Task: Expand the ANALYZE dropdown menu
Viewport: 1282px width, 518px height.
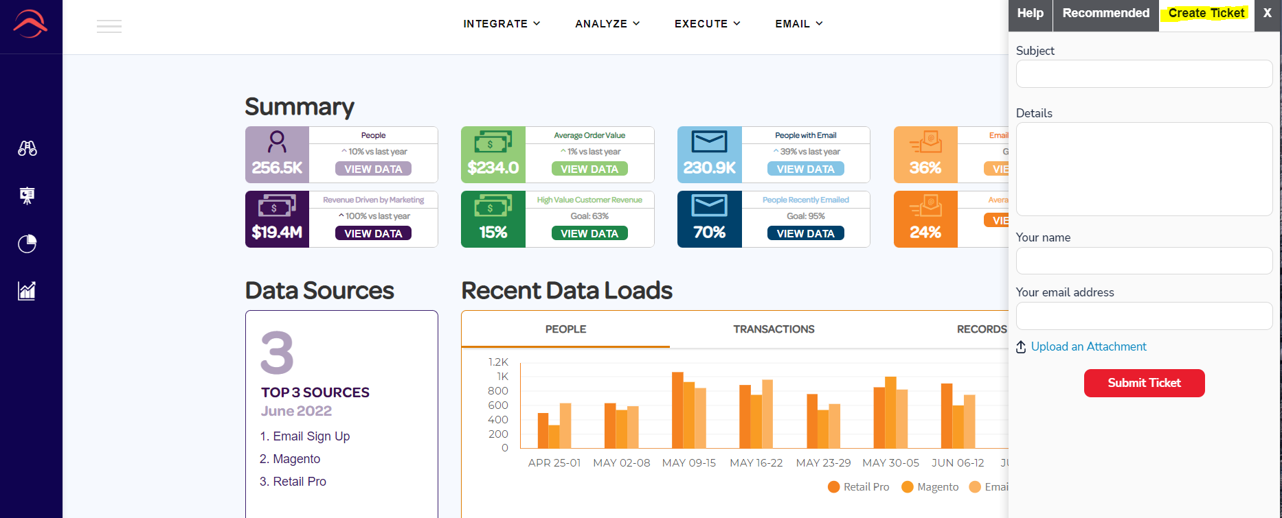Action: [x=607, y=23]
